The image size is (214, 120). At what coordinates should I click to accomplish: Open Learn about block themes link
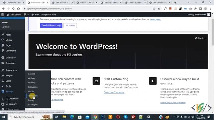[173, 103]
